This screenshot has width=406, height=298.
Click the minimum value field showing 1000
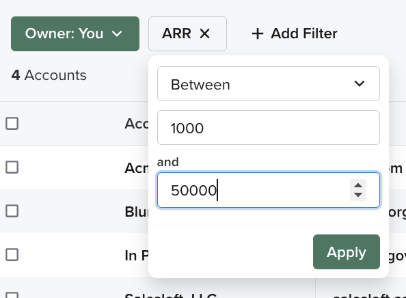(x=269, y=127)
